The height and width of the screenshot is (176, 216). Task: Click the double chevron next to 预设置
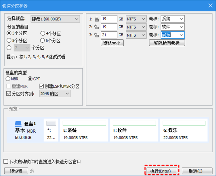click(x=32, y=171)
